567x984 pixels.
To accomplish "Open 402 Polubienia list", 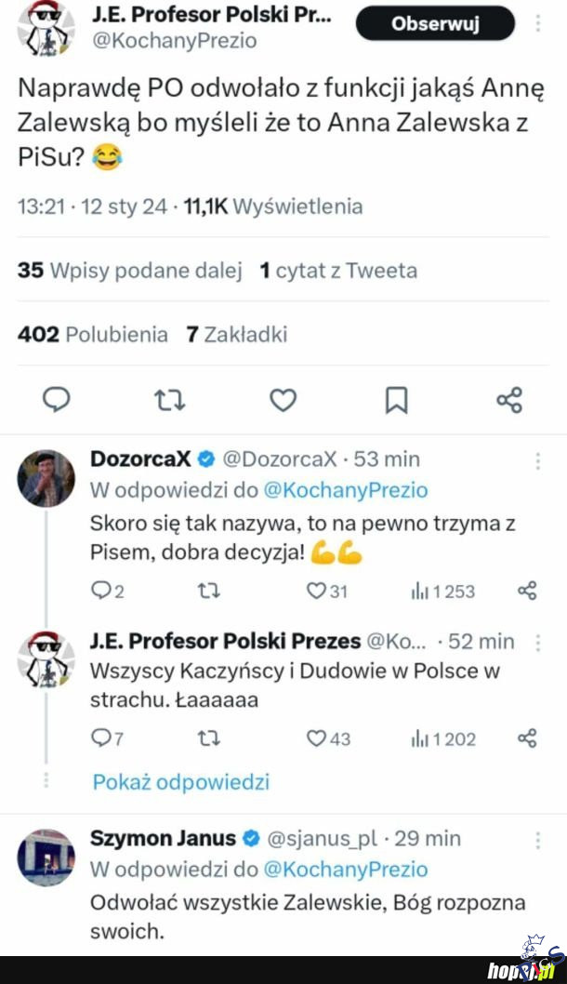I will (93, 335).
